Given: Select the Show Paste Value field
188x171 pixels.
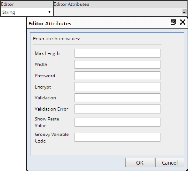Looking at the screenshot, I should point(117,122).
